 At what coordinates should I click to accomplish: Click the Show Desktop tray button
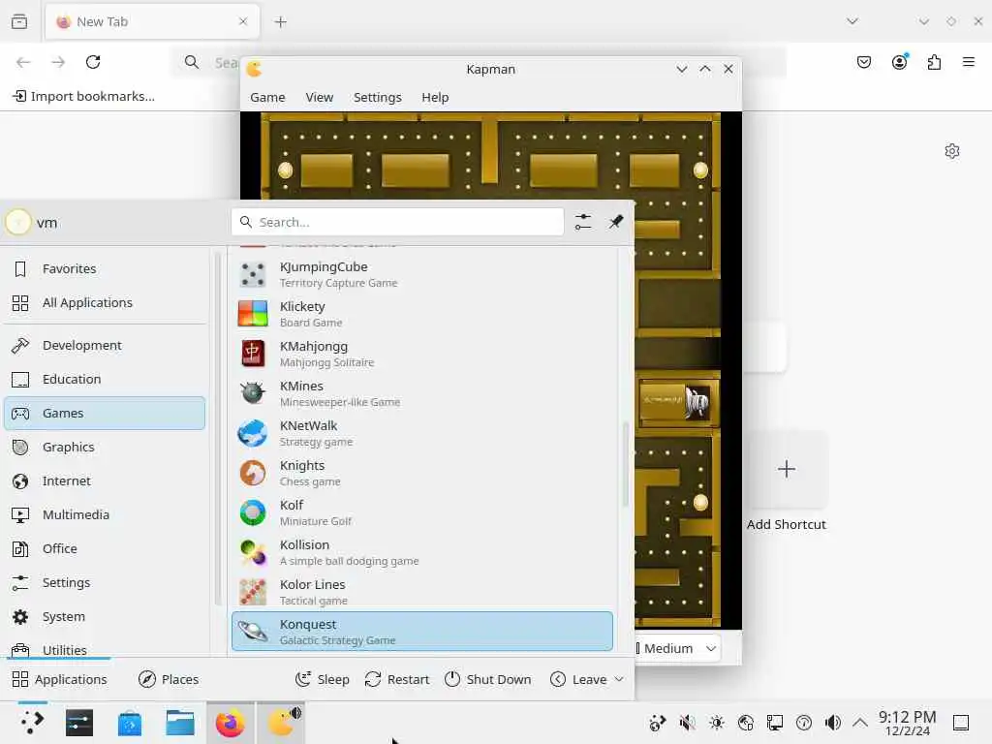point(961,723)
